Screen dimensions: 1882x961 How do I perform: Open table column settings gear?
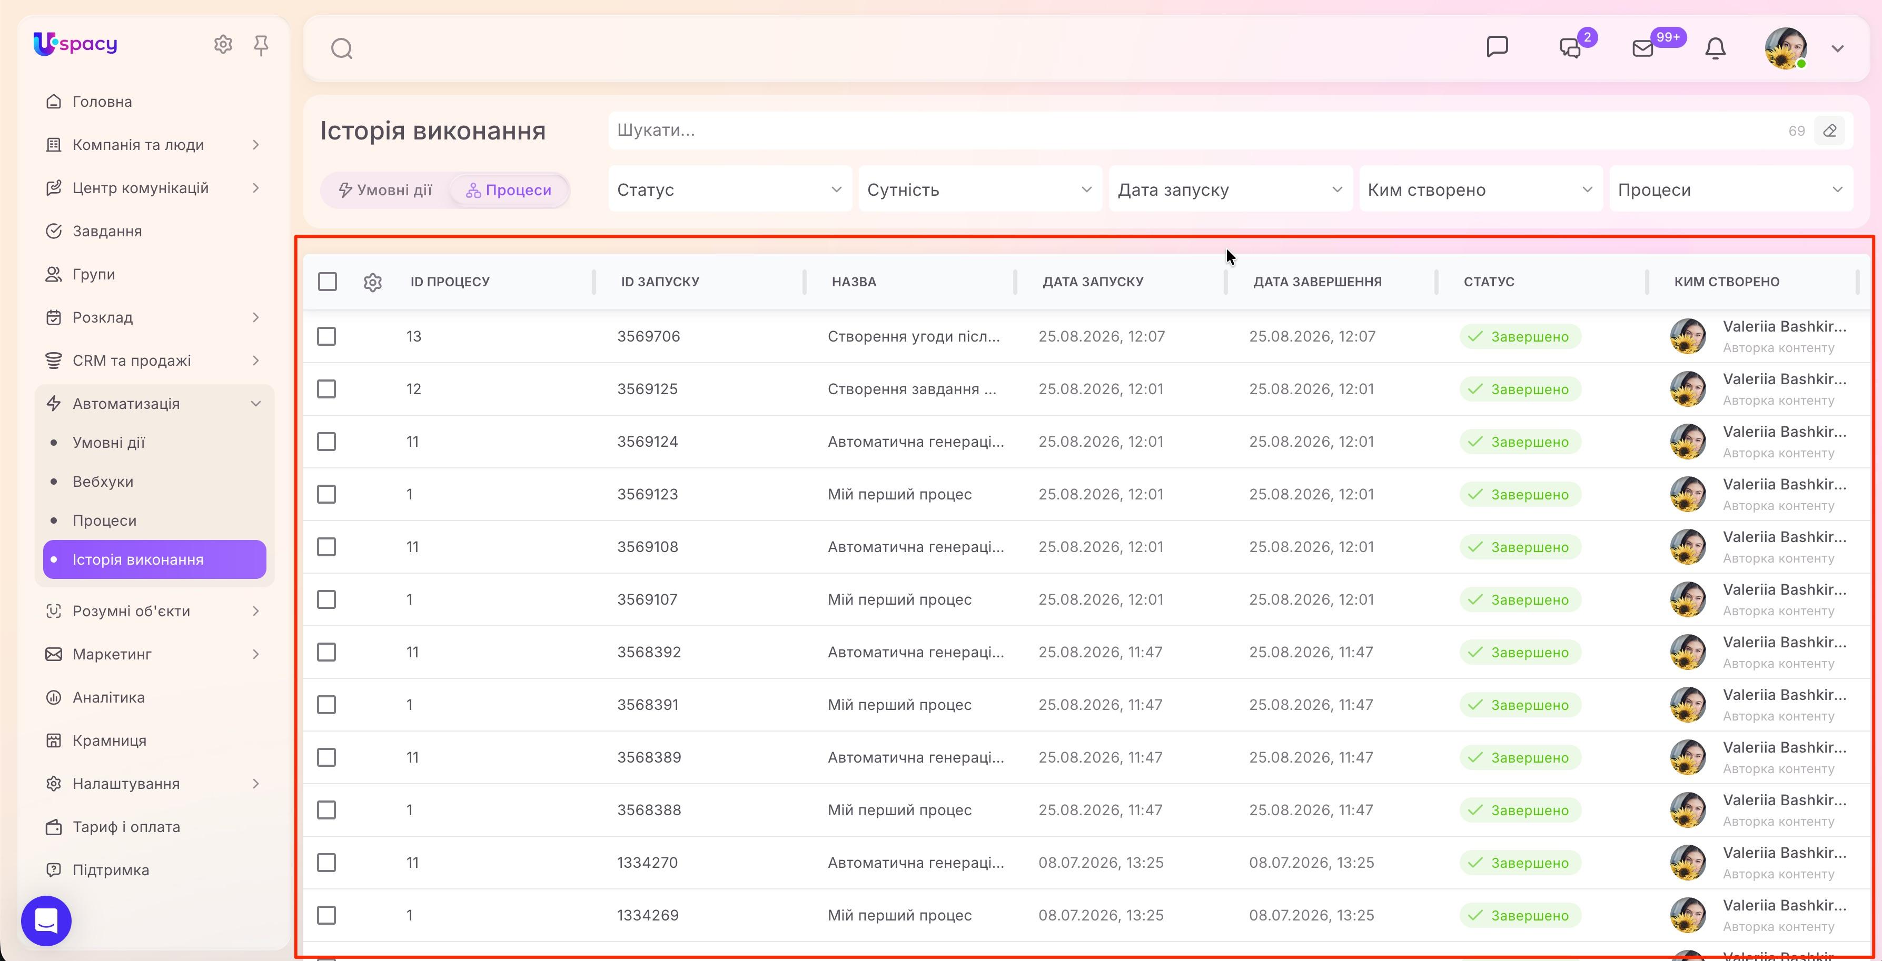coord(373,282)
